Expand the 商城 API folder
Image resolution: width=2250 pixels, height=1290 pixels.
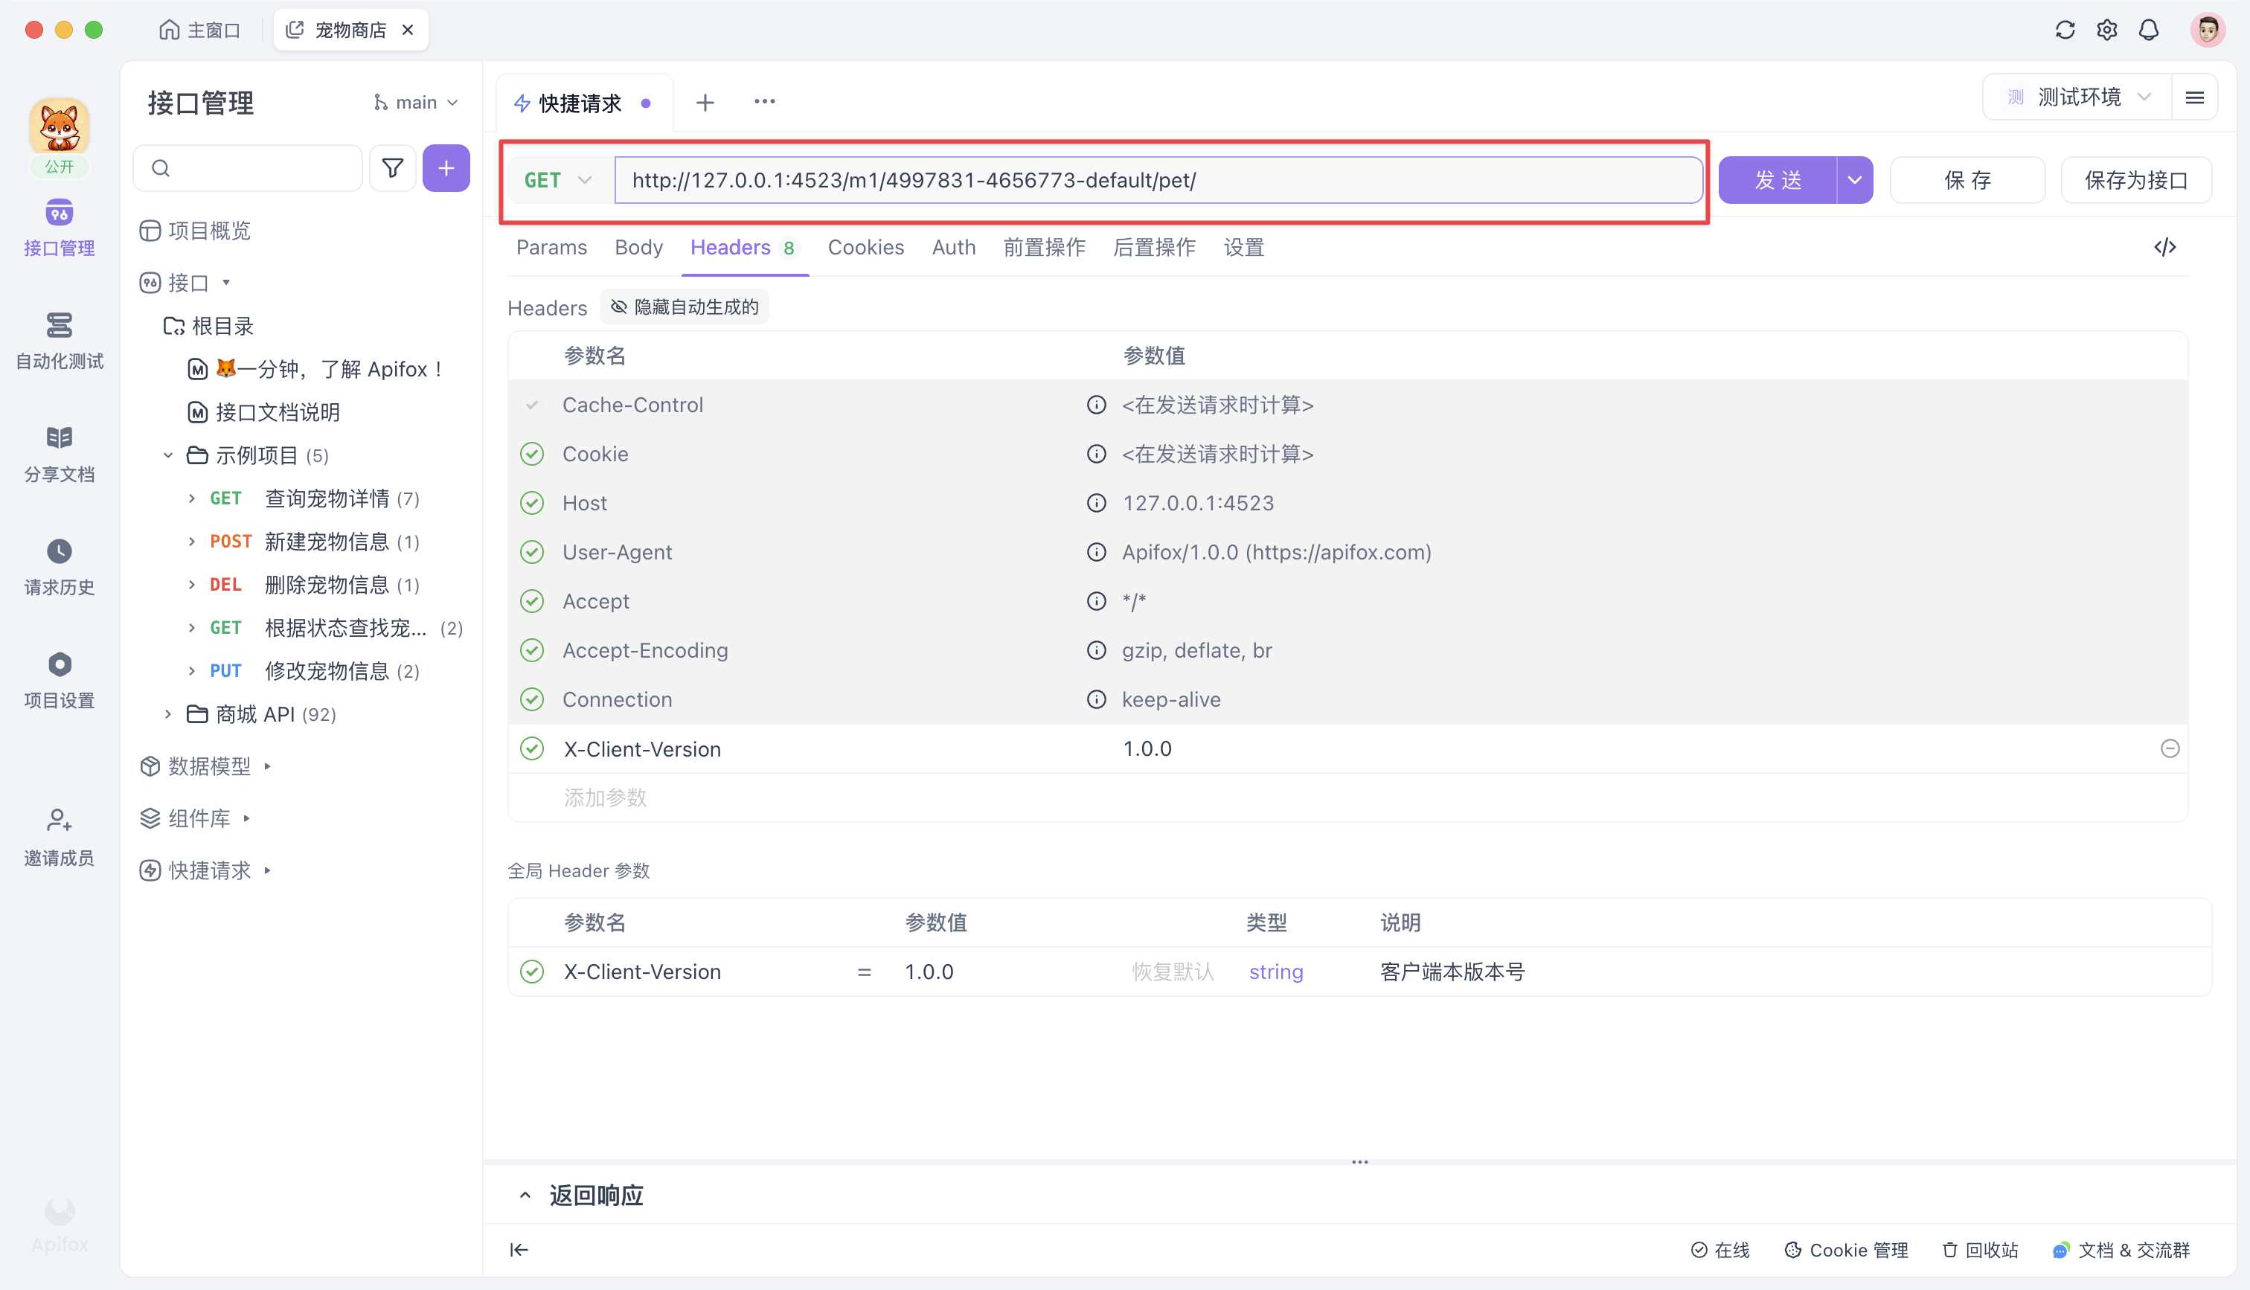[x=169, y=713]
